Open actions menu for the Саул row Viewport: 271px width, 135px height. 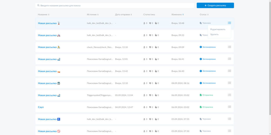[x=229, y=107]
